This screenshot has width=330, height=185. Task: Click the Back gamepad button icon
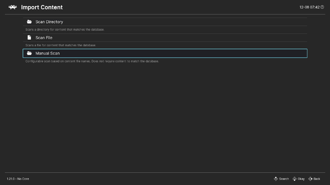click(x=310, y=179)
